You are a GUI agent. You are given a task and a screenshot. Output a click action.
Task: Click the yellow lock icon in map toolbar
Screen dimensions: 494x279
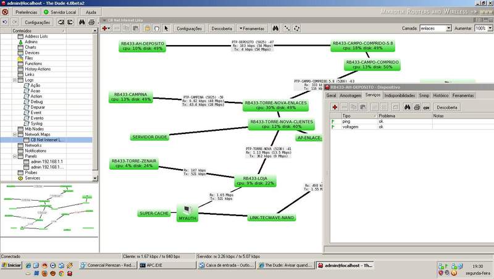point(147,28)
